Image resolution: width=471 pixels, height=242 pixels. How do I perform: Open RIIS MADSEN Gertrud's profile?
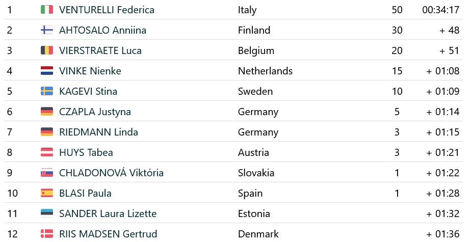pyautogui.click(x=108, y=234)
